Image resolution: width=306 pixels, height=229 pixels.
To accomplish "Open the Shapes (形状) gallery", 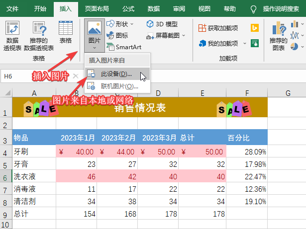I will [120, 24].
